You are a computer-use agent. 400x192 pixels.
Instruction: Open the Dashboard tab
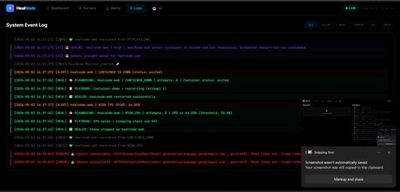click(x=58, y=8)
